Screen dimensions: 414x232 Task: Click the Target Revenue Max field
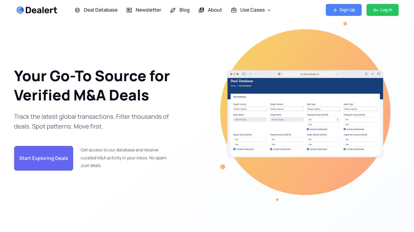pos(287,144)
